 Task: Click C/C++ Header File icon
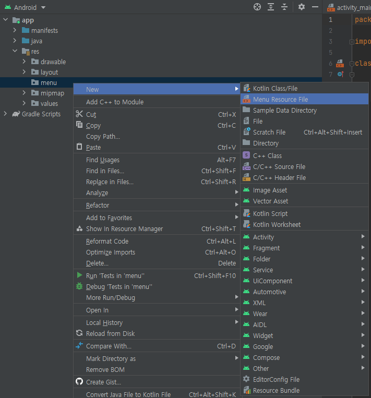(246, 177)
